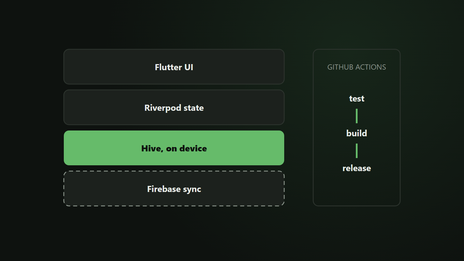
Task: Click the build pipeline step
Action: [x=357, y=133]
